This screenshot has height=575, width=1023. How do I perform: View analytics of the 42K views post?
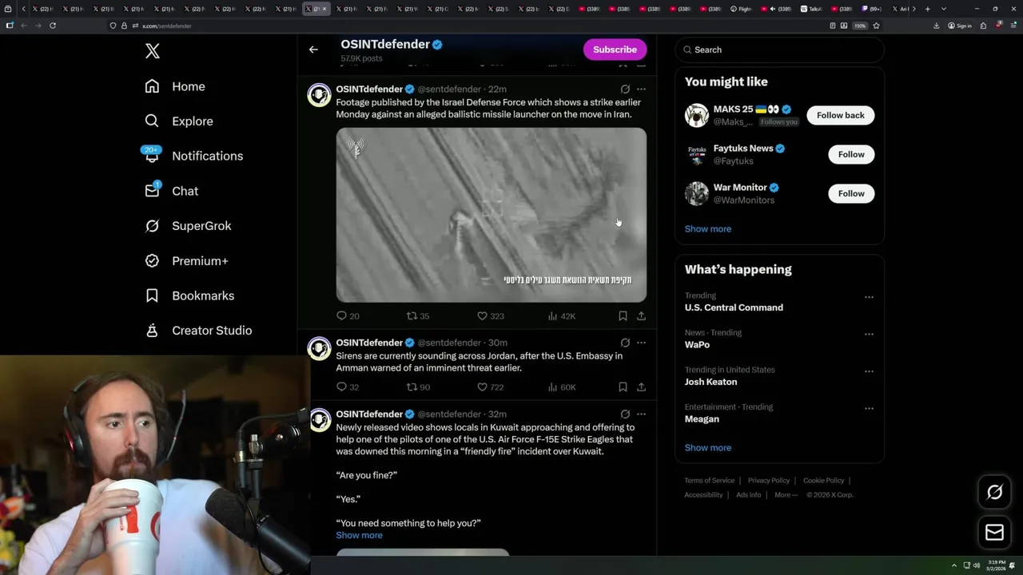point(561,316)
